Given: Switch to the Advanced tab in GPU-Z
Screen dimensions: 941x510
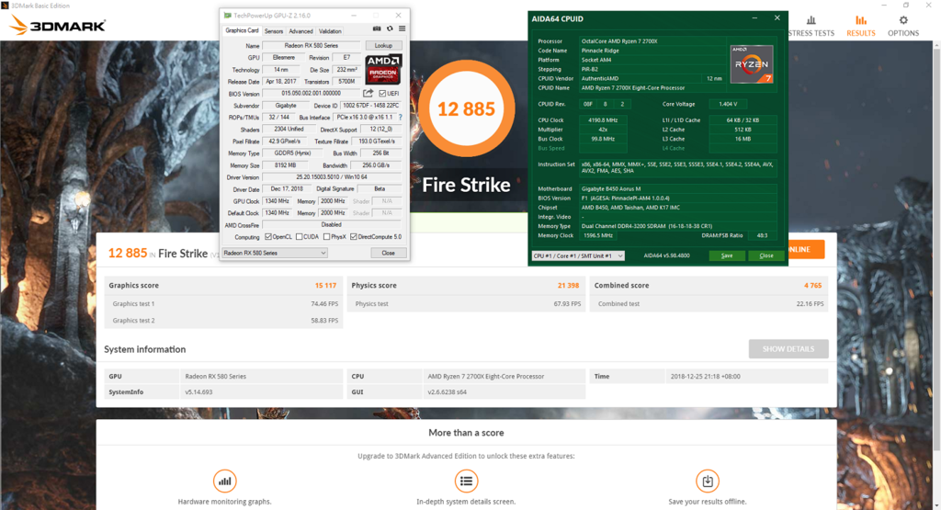Looking at the screenshot, I should point(300,31).
